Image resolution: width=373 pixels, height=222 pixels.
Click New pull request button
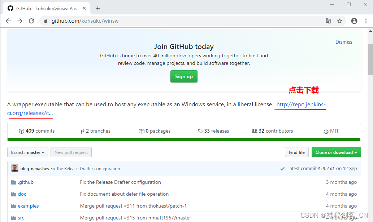[x=71, y=152]
